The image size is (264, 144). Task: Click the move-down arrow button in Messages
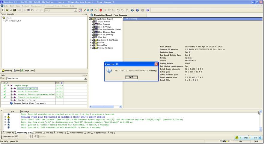tap(35, 137)
